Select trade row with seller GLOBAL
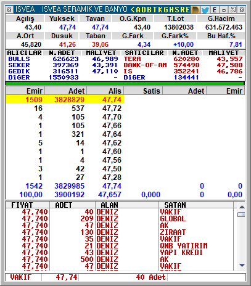 point(120,219)
